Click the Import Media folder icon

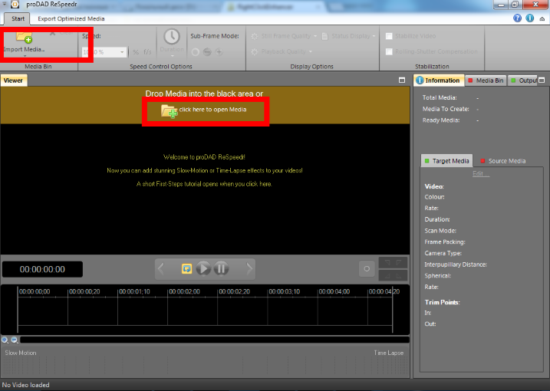pyautogui.click(x=24, y=37)
